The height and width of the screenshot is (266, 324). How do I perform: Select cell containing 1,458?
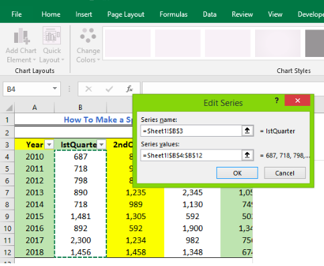click(x=135, y=252)
